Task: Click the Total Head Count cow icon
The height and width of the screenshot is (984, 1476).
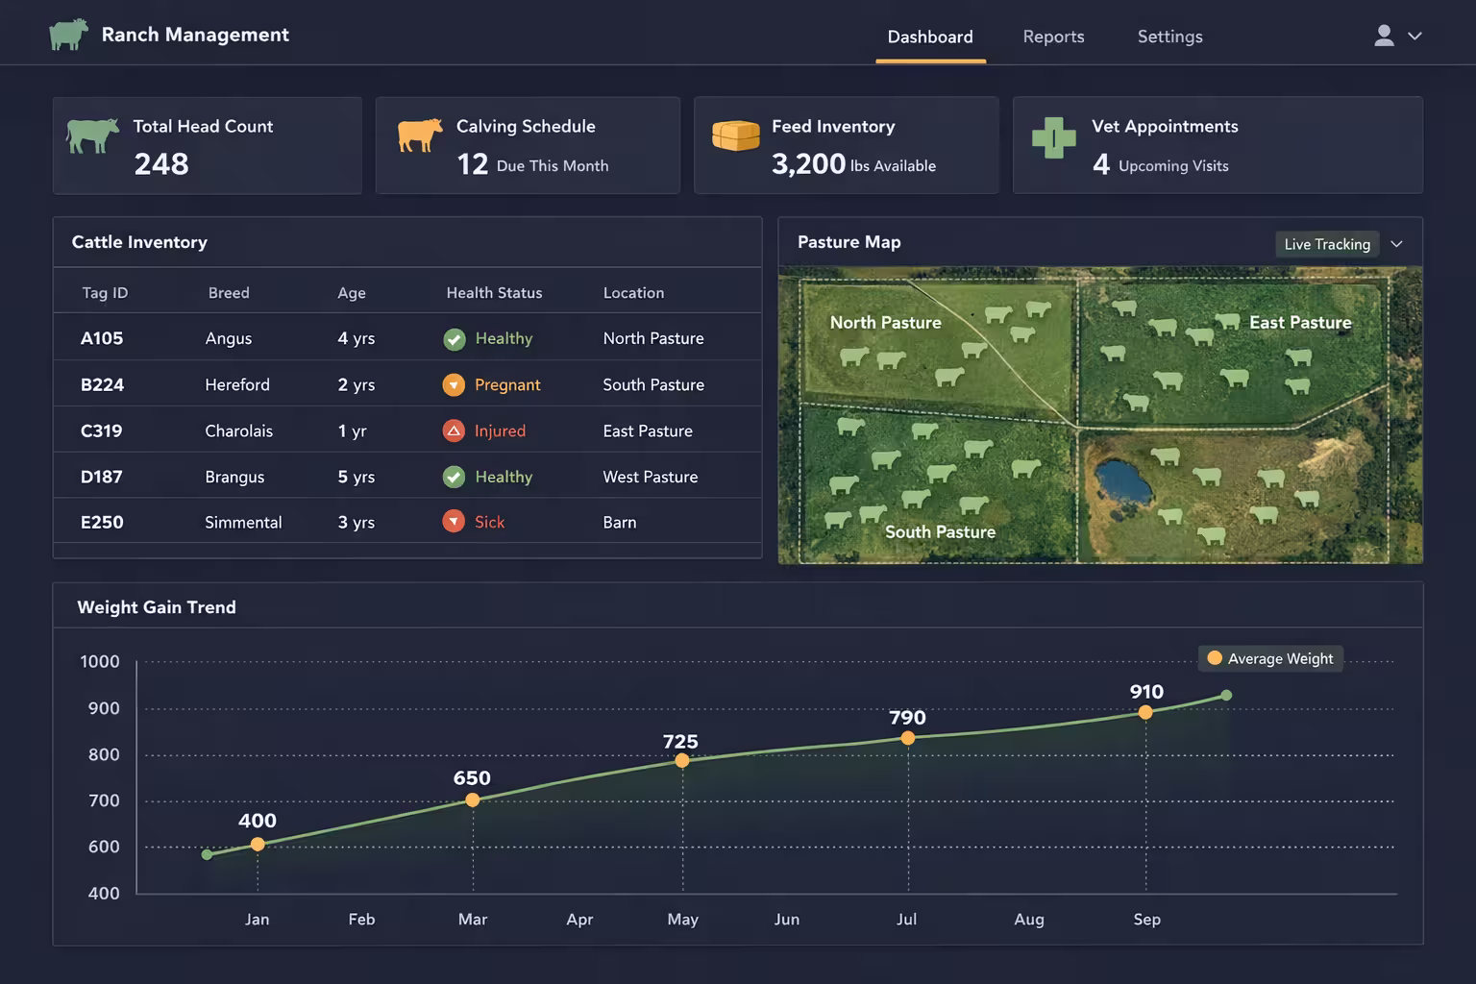Action: pos(92,135)
